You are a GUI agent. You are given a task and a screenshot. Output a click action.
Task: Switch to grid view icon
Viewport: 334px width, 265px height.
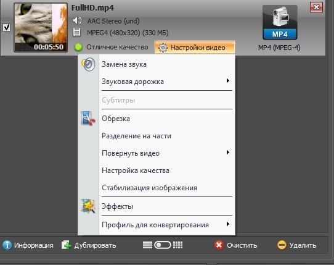click(x=177, y=245)
